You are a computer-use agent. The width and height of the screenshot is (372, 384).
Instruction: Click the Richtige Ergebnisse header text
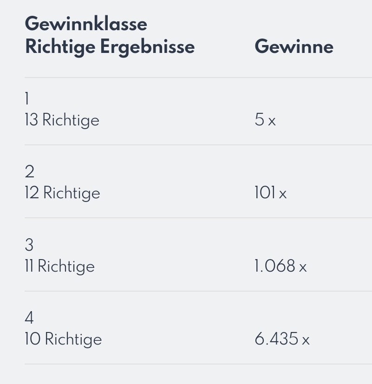(110, 47)
